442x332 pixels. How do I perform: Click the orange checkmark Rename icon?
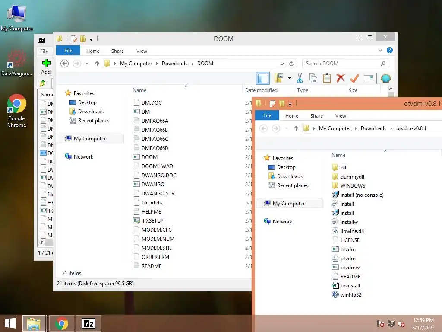[354, 79]
